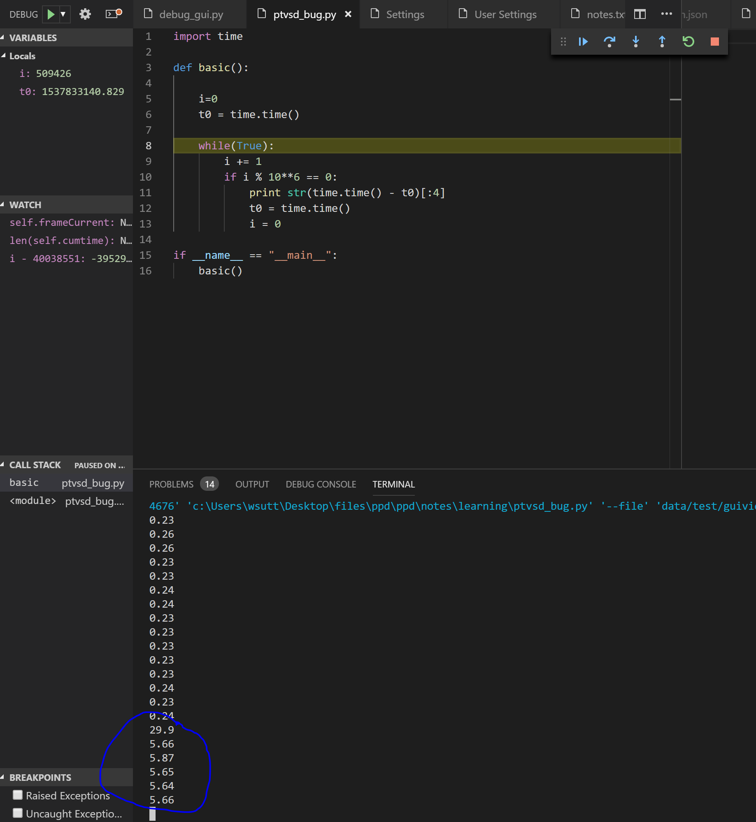Open launch configuration via the gear icon

pos(85,14)
